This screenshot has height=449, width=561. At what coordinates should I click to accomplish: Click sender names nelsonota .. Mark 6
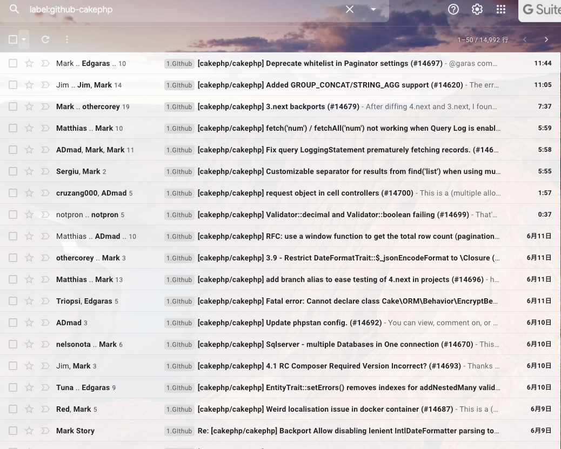point(89,344)
